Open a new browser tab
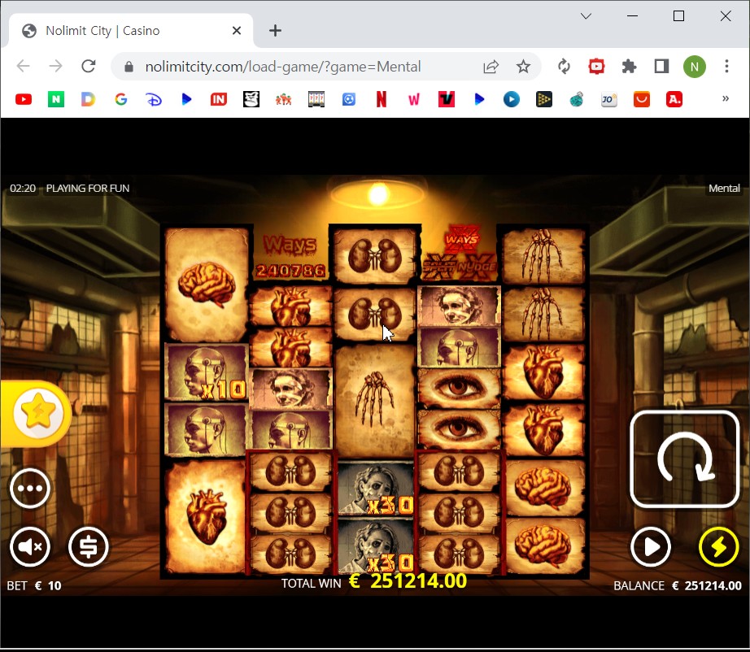The width and height of the screenshot is (750, 652). (x=275, y=31)
